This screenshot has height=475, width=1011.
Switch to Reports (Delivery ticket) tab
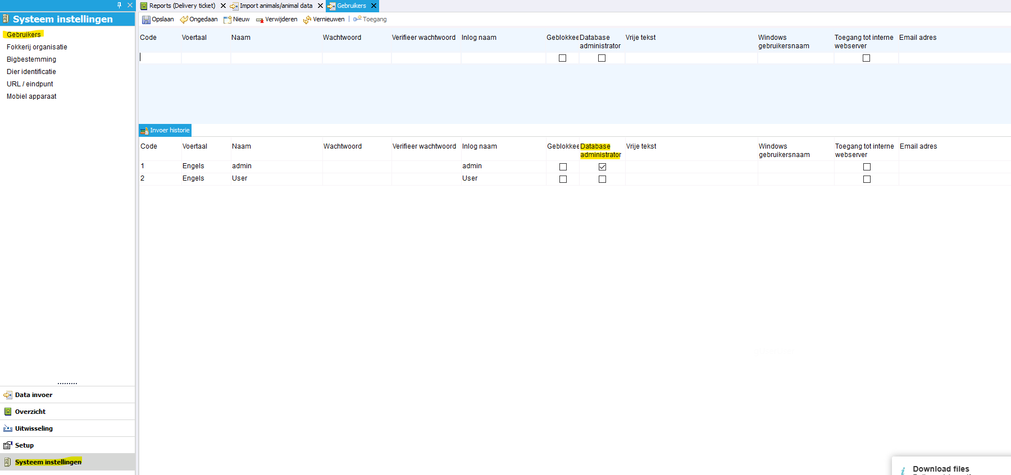pyautogui.click(x=182, y=6)
